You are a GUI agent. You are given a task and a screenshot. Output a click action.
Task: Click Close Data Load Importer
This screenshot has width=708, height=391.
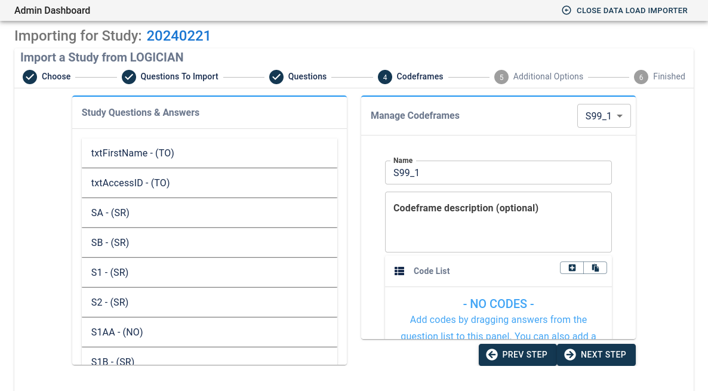[624, 11]
